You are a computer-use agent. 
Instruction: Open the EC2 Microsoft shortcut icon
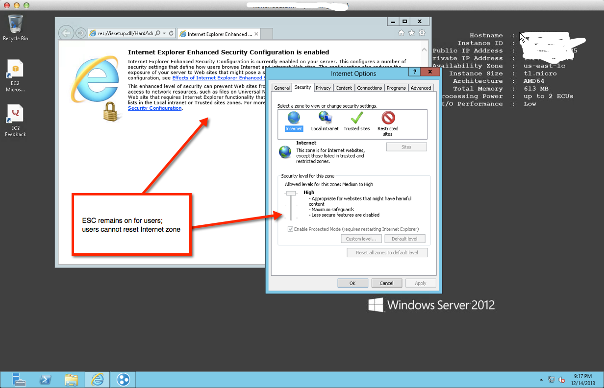pyautogui.click(x=15, y=76)
